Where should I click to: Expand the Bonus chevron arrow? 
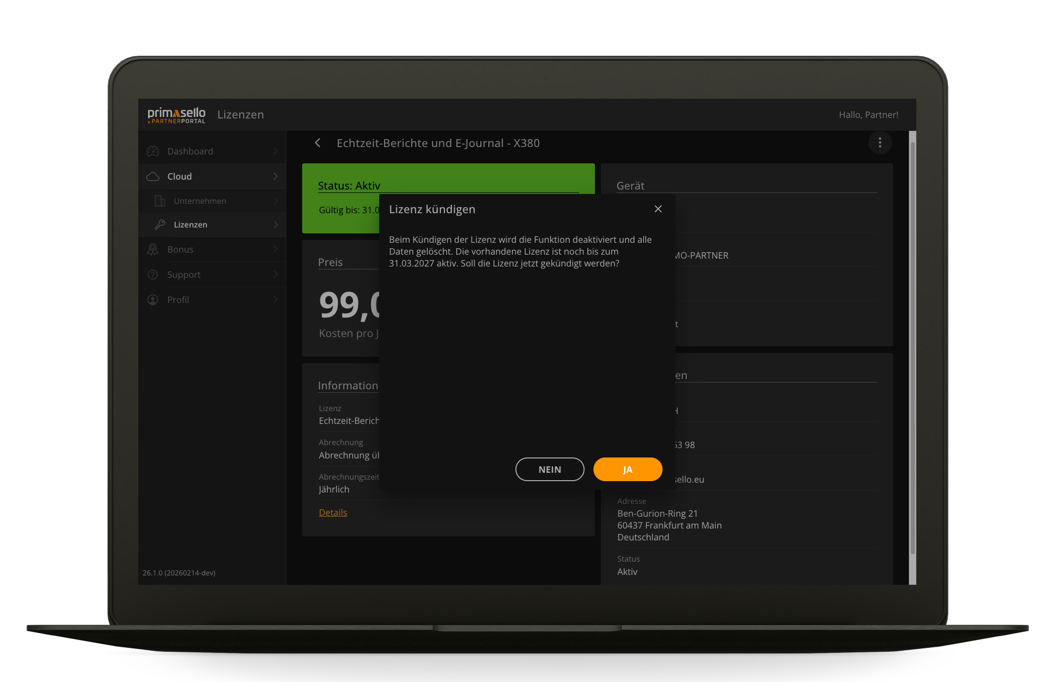click(275, 250)
